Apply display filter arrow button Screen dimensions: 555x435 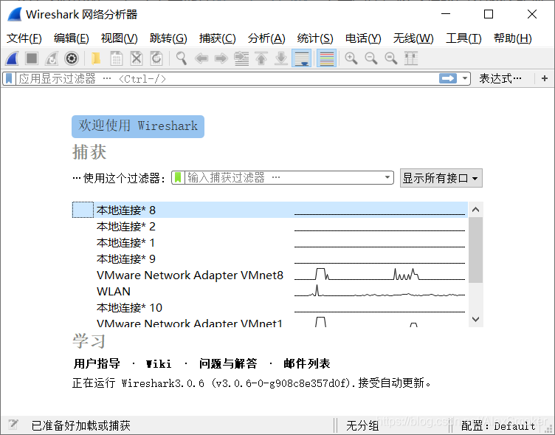448,78
